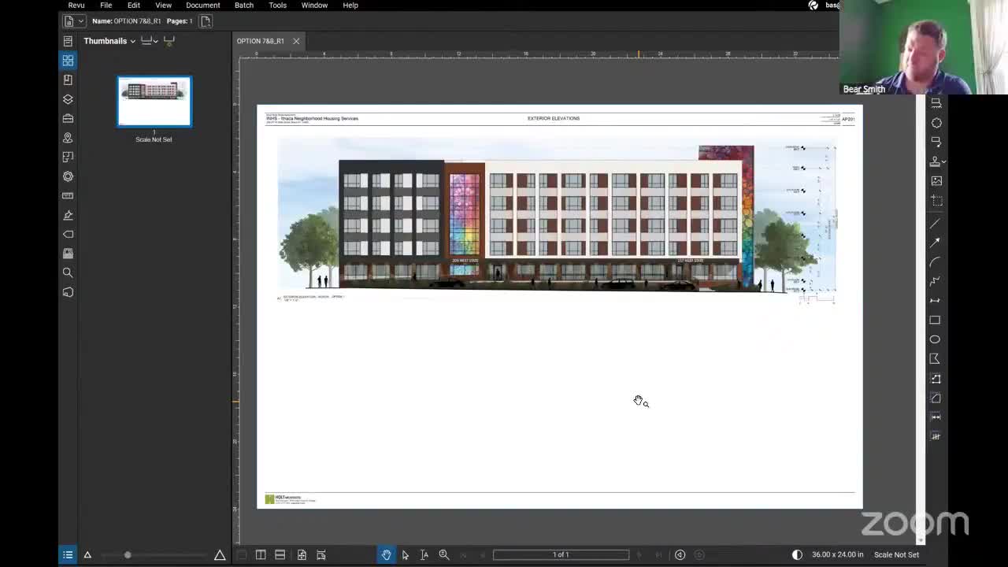
Task: Toggle the Pan hand tool
Action: [x=386, y=555]
